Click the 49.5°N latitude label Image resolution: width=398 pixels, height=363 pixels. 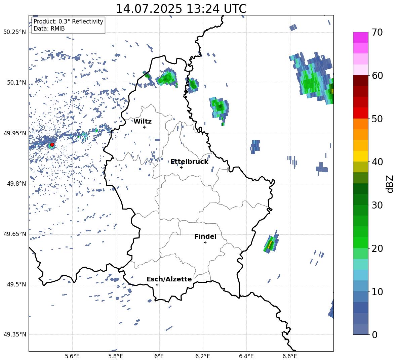16,284
